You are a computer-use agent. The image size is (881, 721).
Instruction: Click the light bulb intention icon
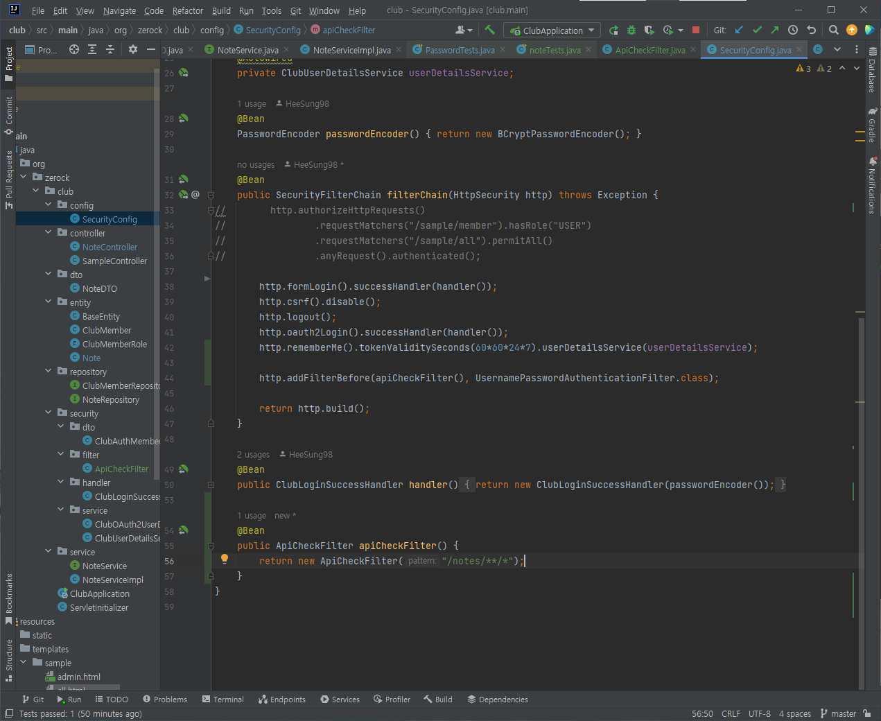pos(225,559)
